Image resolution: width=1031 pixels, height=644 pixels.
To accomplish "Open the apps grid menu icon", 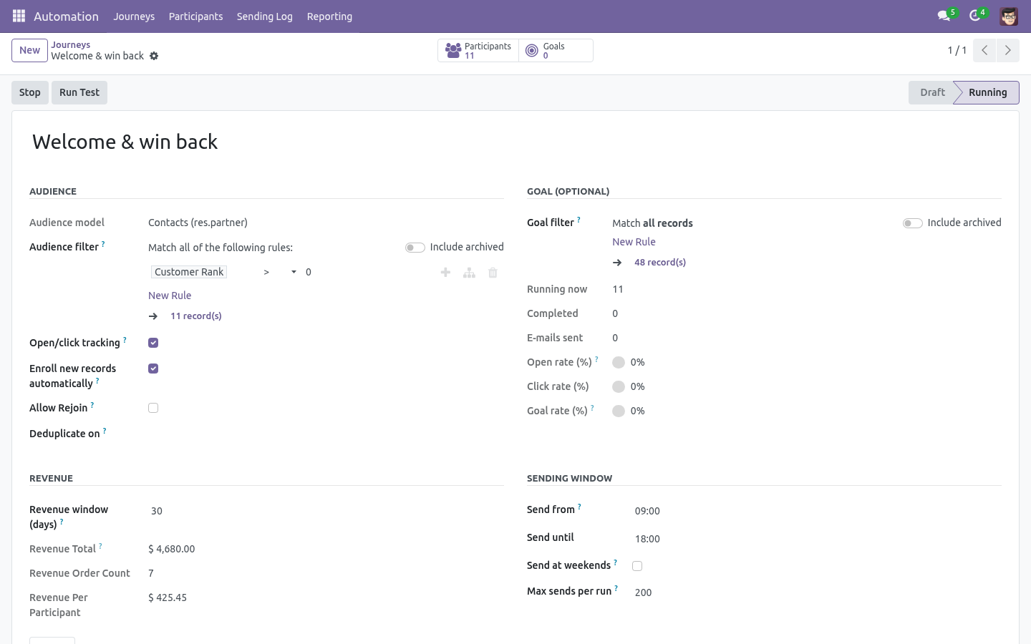I will 19,16.
